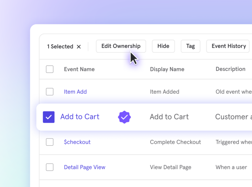Click the Description column header

(230, 69)
